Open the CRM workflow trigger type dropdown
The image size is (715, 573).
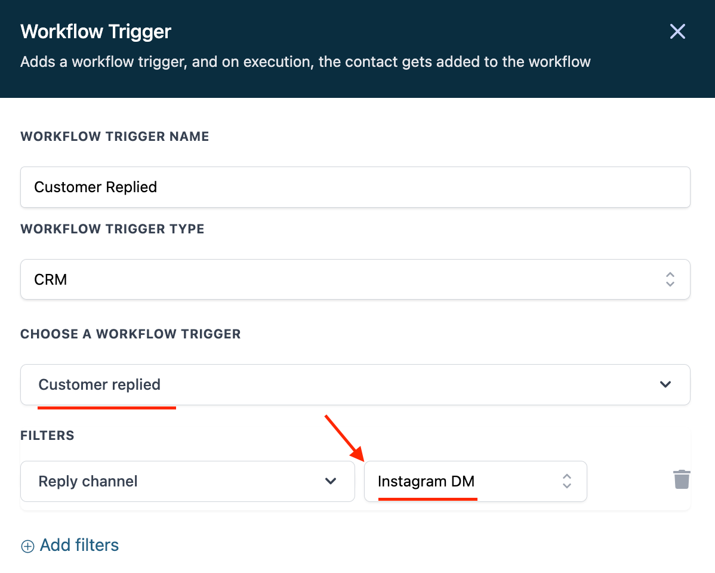[355, 279]
